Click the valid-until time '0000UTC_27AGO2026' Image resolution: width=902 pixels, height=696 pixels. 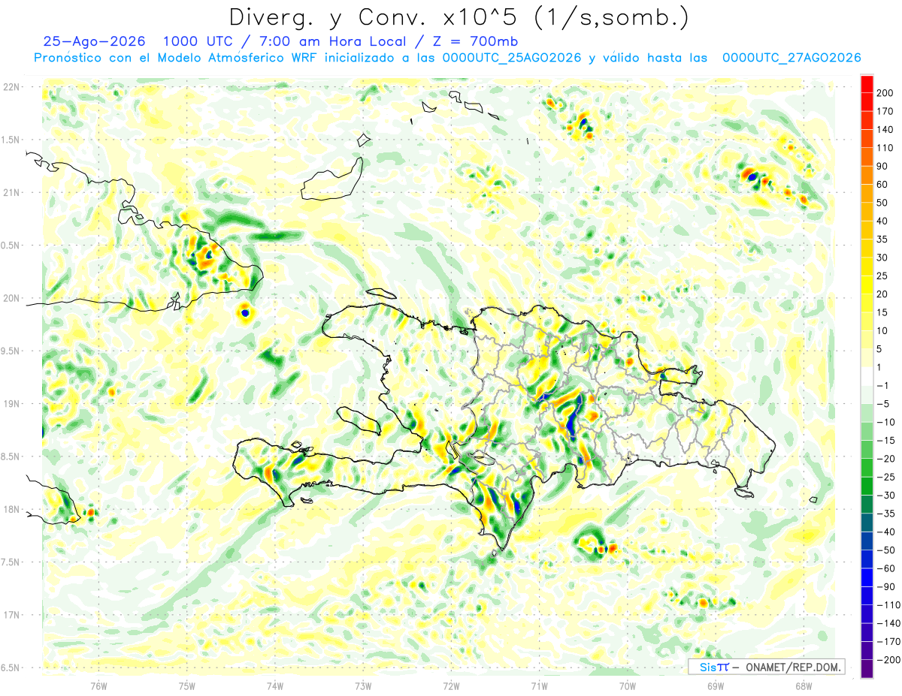tap(792, 58)
